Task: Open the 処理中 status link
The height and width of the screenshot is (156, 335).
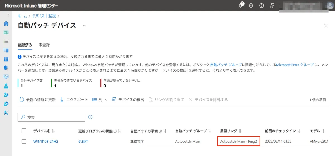Action: click(83, 142)
